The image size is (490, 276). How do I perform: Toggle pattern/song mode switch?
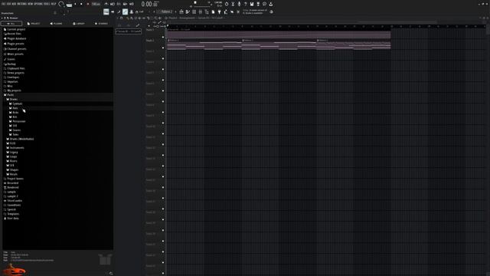69,5
